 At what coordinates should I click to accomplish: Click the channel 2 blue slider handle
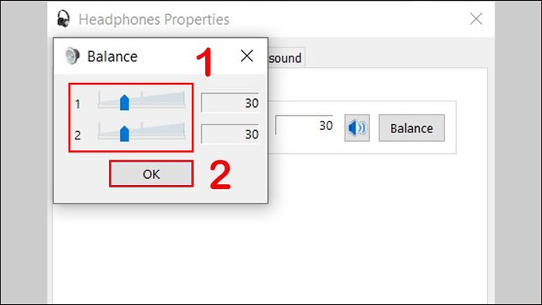click(125, 134)
